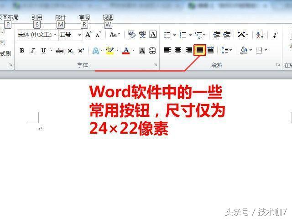Click Enclose Characters circle icon
292x219 pixels.
pyautogui.click(x=152, y=51)
